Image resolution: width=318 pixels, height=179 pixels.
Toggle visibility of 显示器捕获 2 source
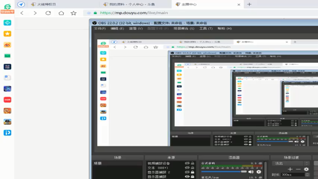pyautogui.click(x=187, y=172)
